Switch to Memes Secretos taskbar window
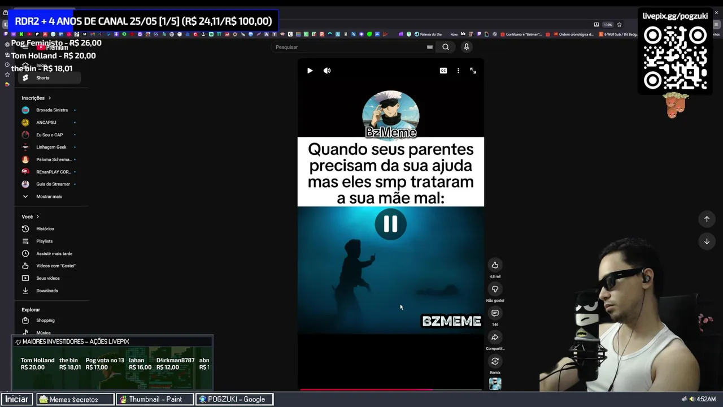Viewport: 723px width, 407px height. coord(75,399)
